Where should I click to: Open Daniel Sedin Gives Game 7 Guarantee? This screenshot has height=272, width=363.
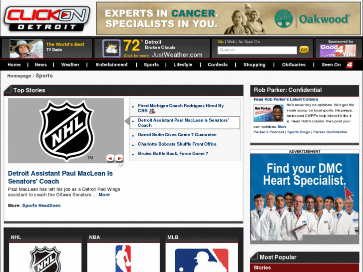tap(177, 135)
